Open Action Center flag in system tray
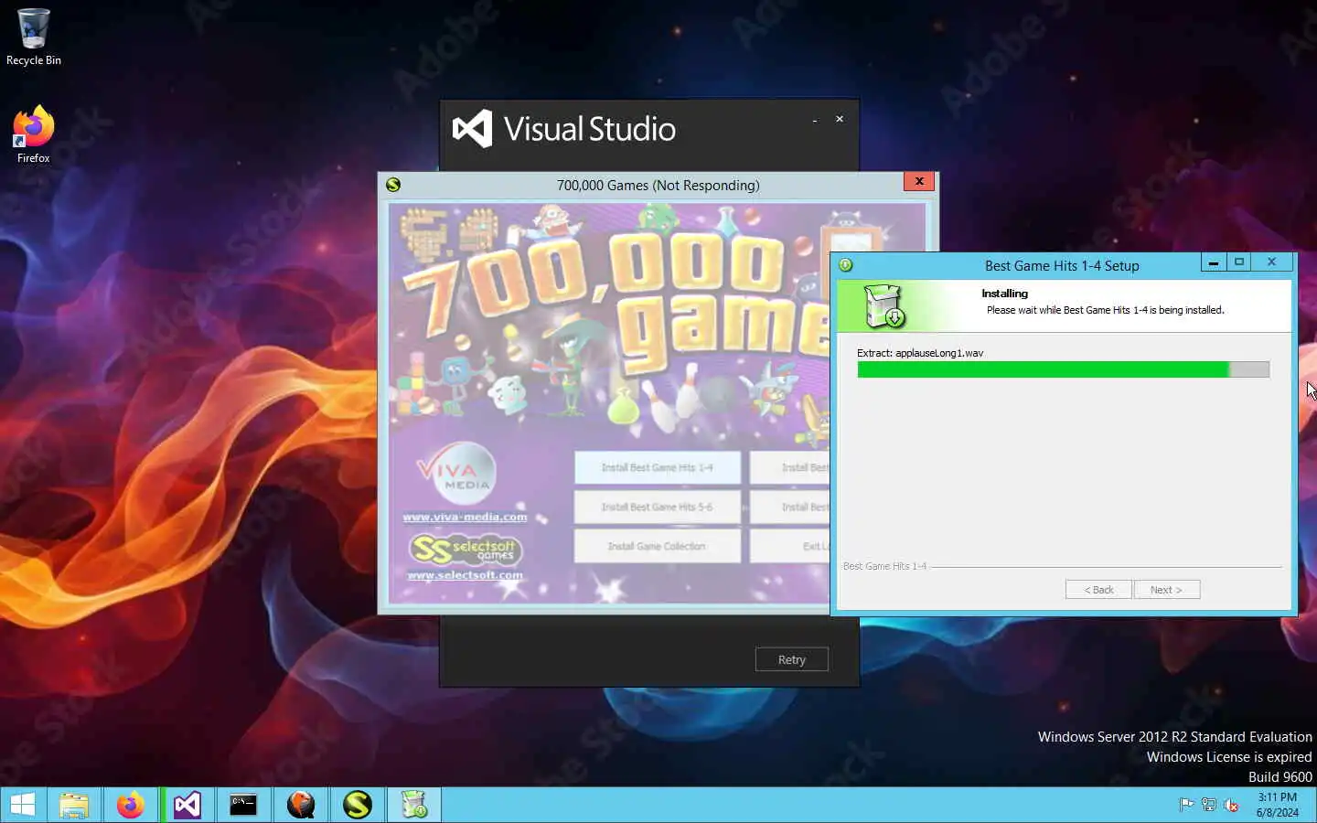The height and width of the screenshot is (823, 1317). coord(1186,805)
